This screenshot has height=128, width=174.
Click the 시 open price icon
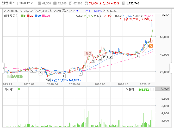(x=39, y=3)
